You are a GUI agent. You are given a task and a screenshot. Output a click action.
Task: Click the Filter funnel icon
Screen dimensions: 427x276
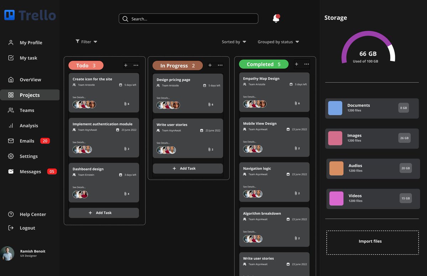tap(78, 41)
